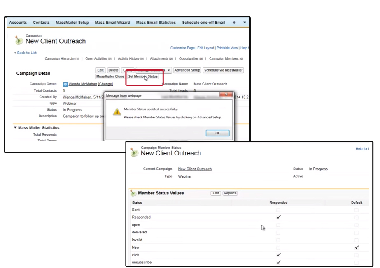
Task: Switch to the Contacts tab
Action: [41, 23]
